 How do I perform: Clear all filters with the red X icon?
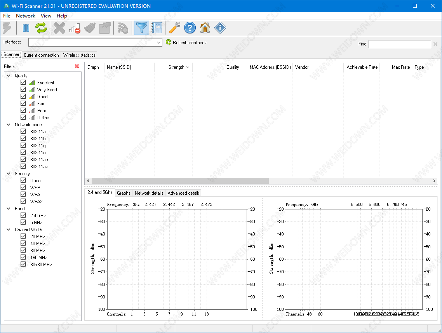click(77, 66)
